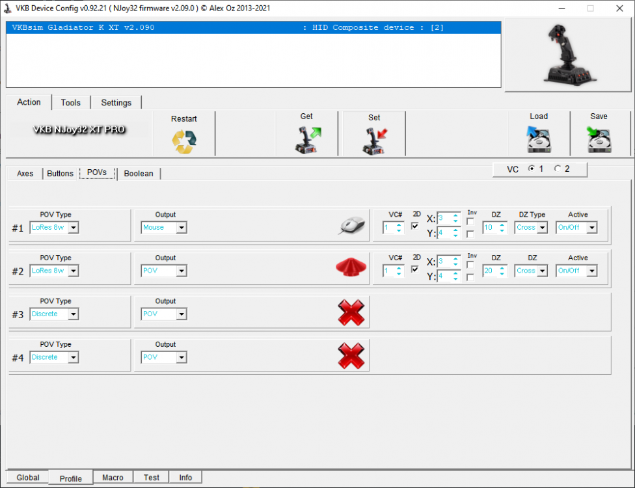
Task: Open Output dropdown showing Mouse
Action: pyautogui.click(x=182, y=228)
